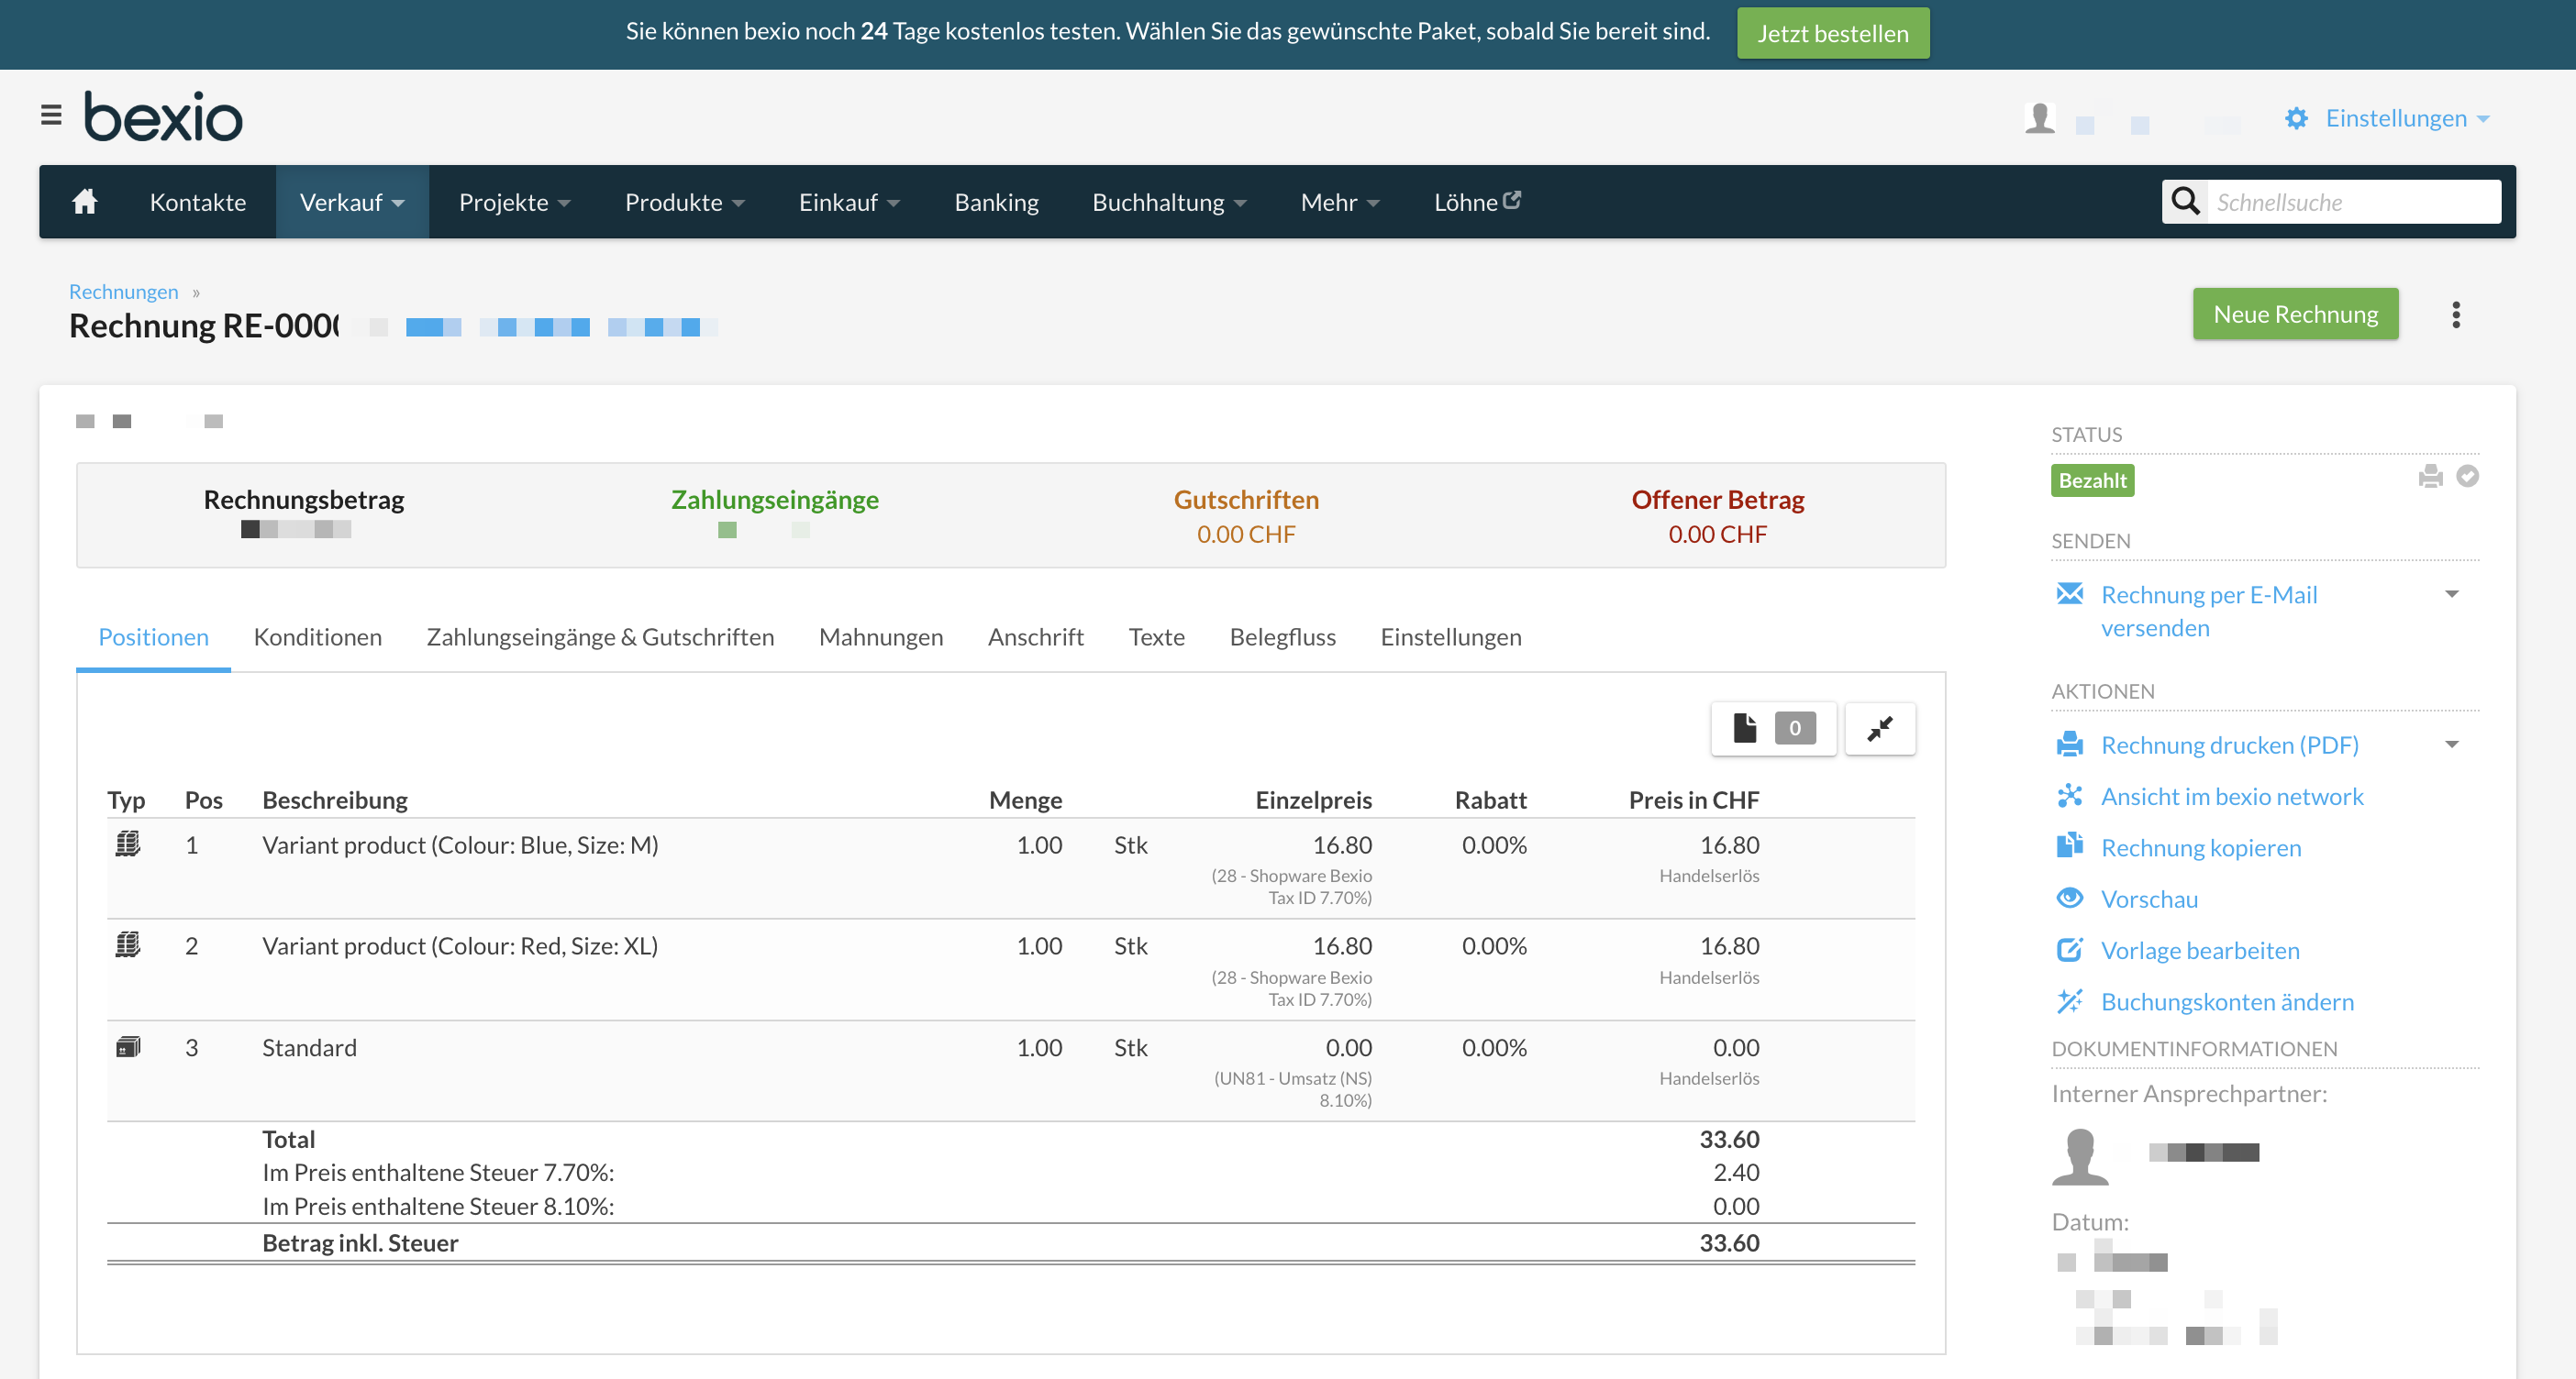Open Vorschau via the eye icon
Screen dimensions: 2576x1379
click(2071, 899)
